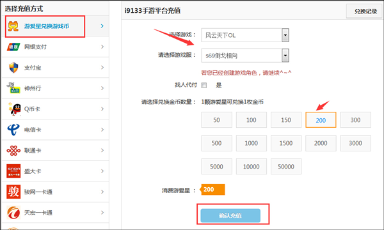
Task: Click the orange 200 消费游爱星 value tag
Action: [x=212, y=189]
